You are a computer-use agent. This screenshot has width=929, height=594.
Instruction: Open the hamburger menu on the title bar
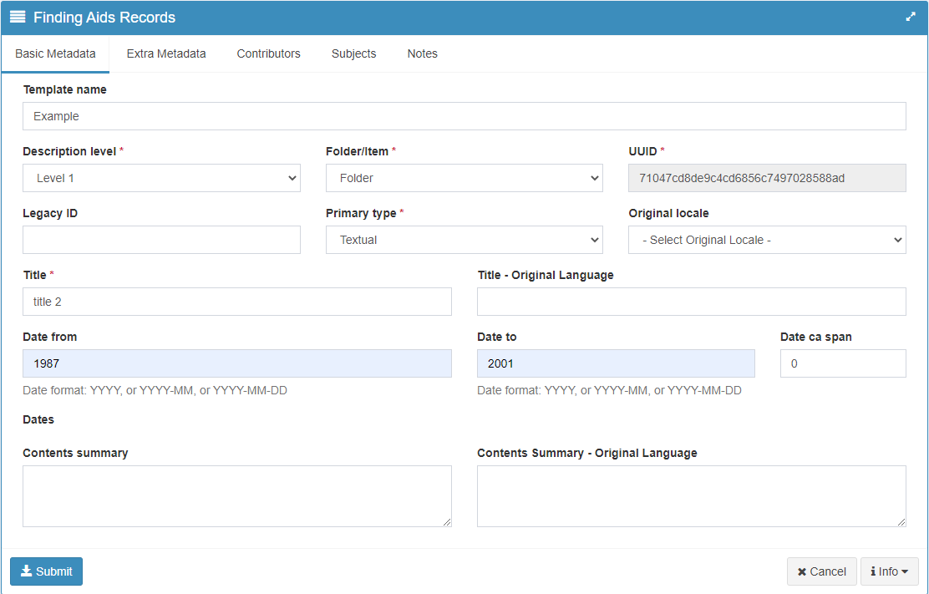pos(18,17)
